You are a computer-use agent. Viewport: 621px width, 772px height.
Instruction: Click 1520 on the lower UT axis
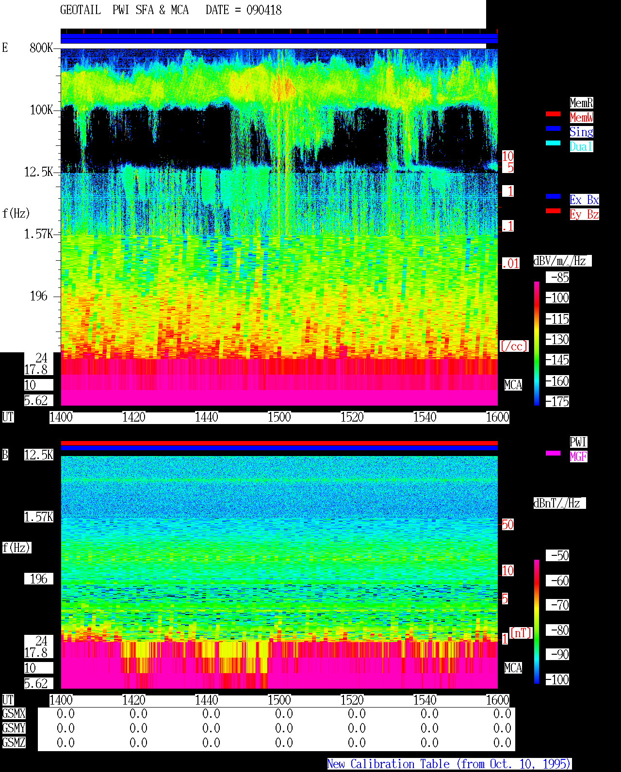[x=352, y=700]
